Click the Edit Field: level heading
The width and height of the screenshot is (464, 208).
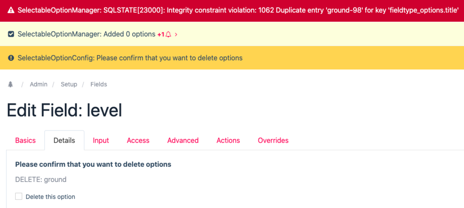click(64, 110)
